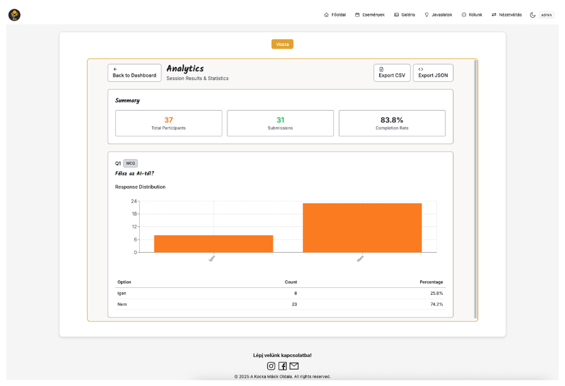Click the home icon beside Főoldal
Screen dimensions: 565x386
point(326,14)
